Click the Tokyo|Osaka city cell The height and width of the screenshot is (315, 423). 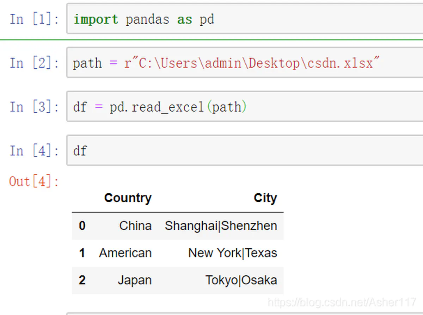coord(241,280)
